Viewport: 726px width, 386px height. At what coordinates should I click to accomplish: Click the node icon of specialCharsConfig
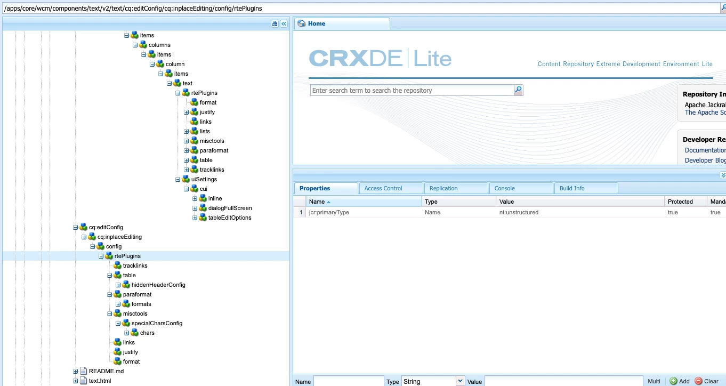[126, 323]
